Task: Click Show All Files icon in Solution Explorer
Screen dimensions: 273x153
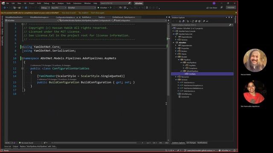Action: (200, 21)
